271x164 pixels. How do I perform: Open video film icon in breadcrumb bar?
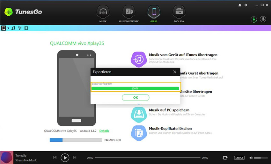click(26, 28)
